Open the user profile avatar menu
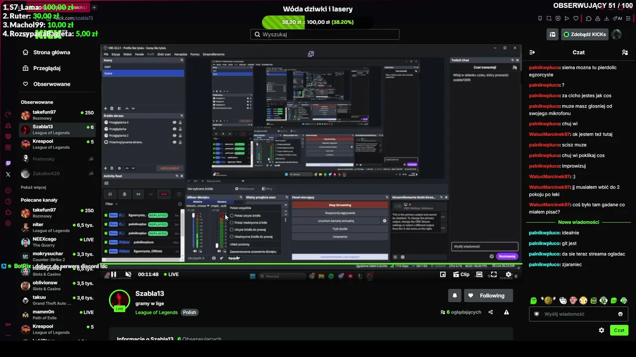 click(617, 34)
